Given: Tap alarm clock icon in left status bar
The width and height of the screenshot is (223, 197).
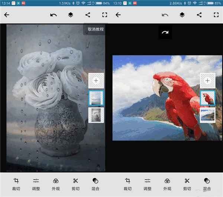Looking at the screenshot, I should point(78,3).
